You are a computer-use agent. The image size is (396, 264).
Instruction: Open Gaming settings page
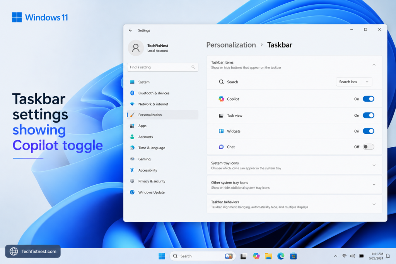tap(163, 159)
